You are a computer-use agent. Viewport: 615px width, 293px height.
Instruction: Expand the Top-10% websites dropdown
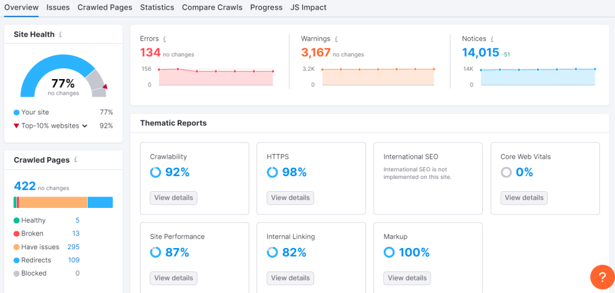[x=85, y=126]
